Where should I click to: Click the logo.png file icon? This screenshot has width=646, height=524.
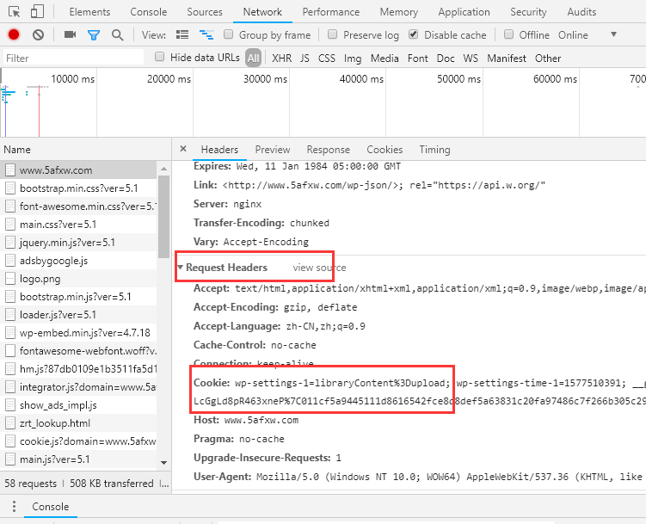click(10, 279)
